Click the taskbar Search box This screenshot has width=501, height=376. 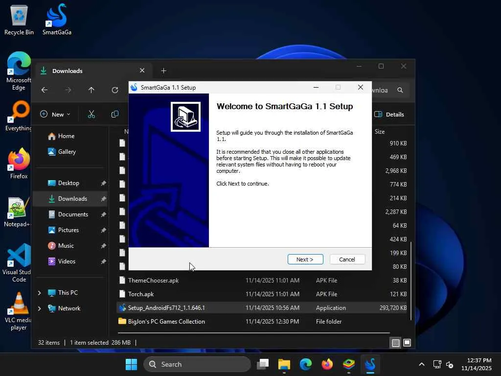tap(197, 364)
